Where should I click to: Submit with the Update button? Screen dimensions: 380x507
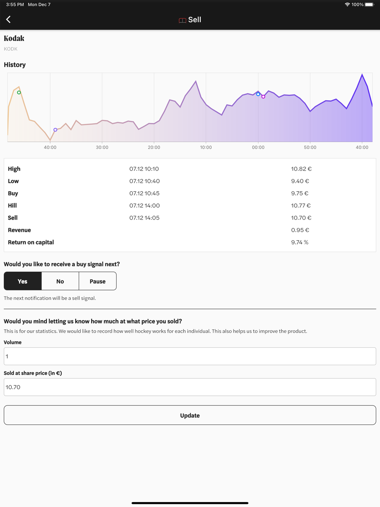coord(190,415)
